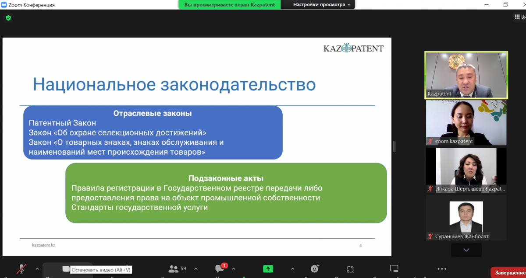The width and height of the screenshot is (526, 278).
Task: Open the View settings dropdown at top
Action: (322, 4)
